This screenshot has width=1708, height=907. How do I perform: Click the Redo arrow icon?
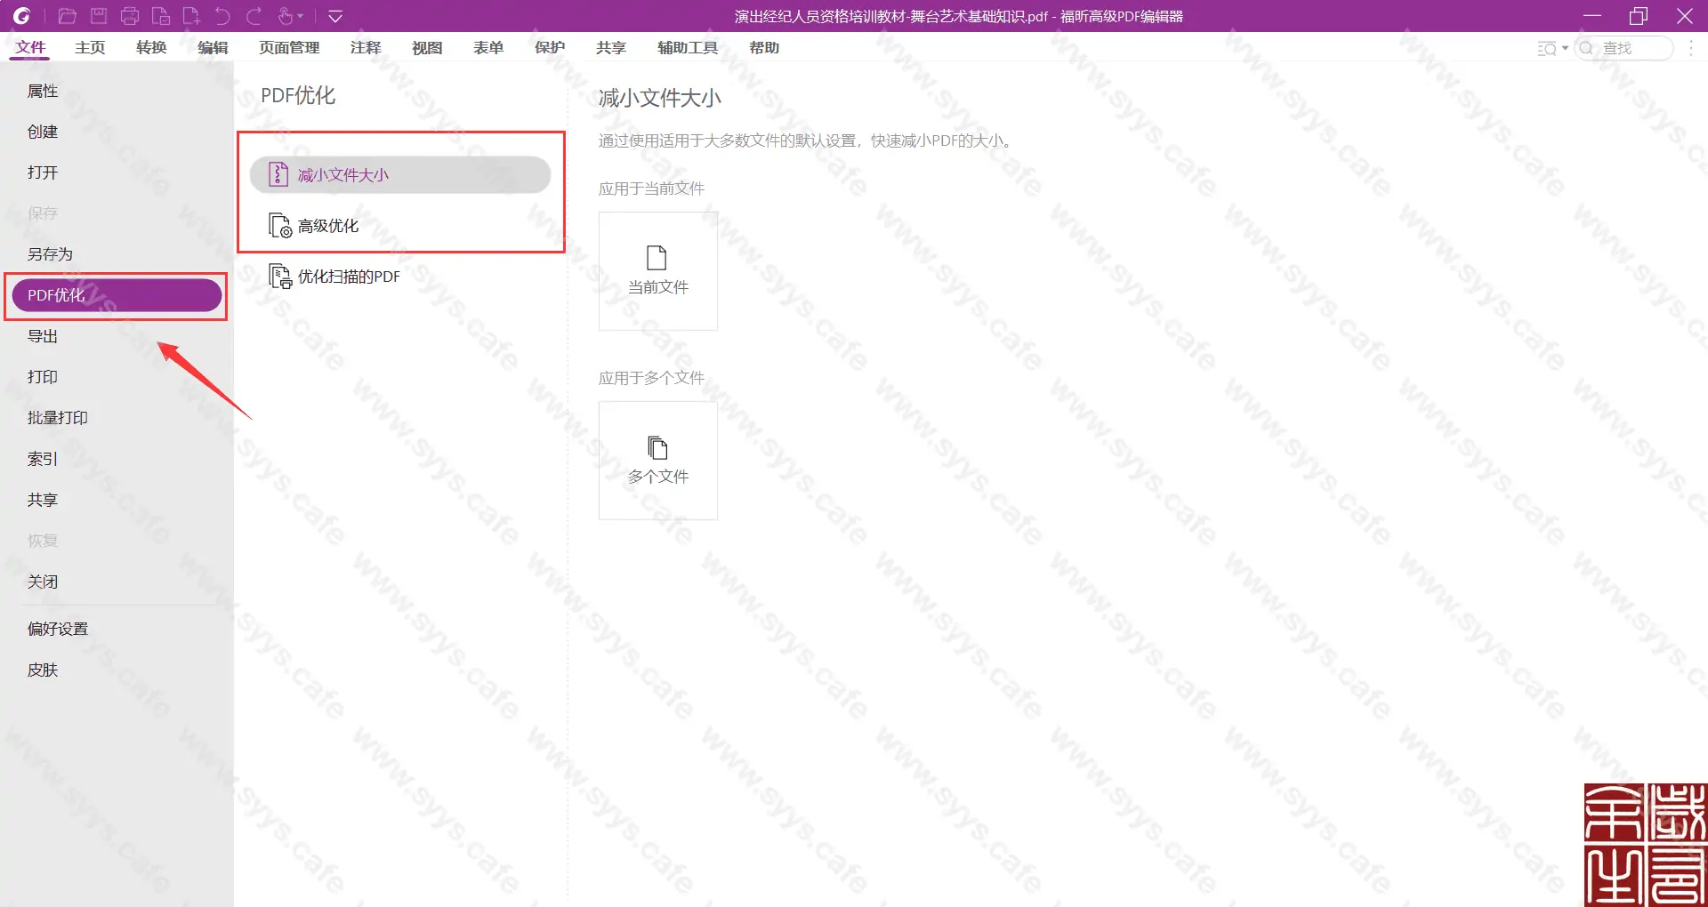(x=254, y=16)
